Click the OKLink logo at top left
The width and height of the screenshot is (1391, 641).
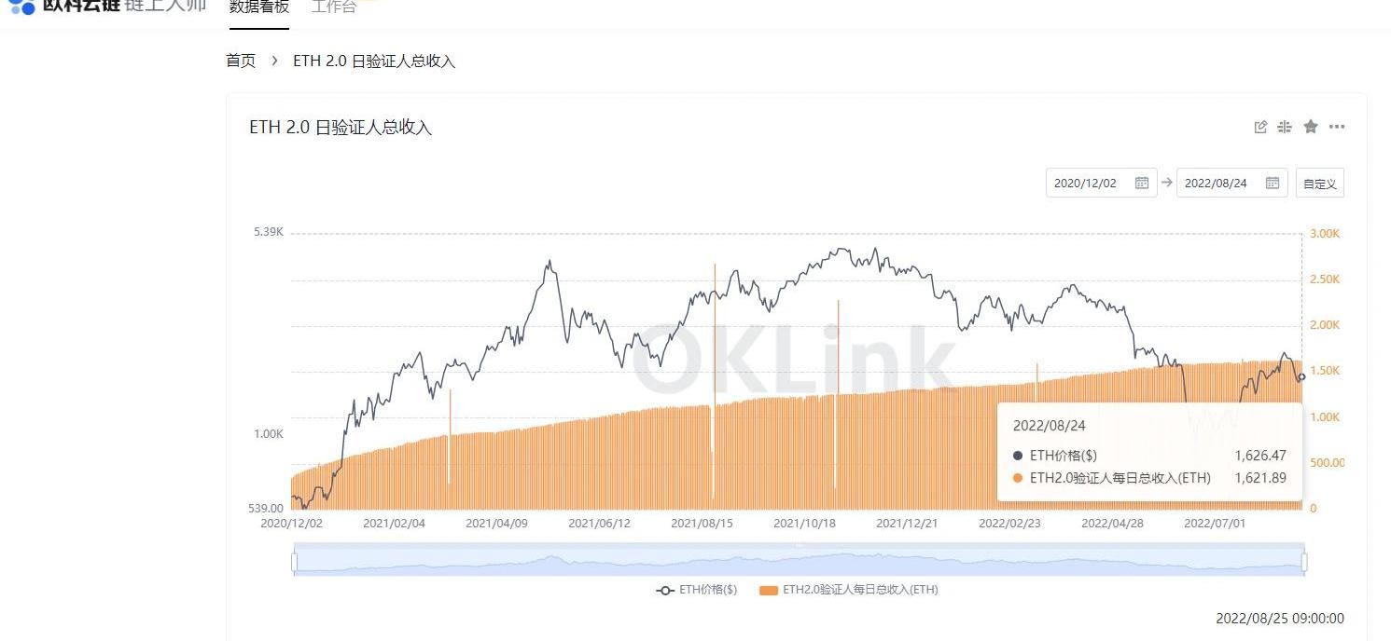click(22, 6)
